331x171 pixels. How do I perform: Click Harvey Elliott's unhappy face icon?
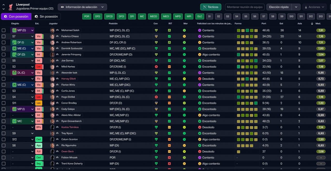tap(200, 79)
